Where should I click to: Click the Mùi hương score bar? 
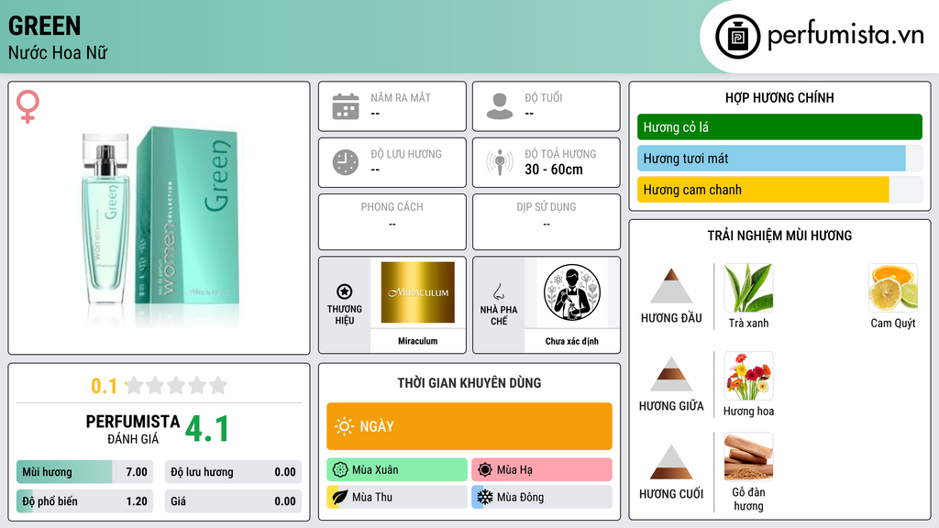tap(84, 472)
